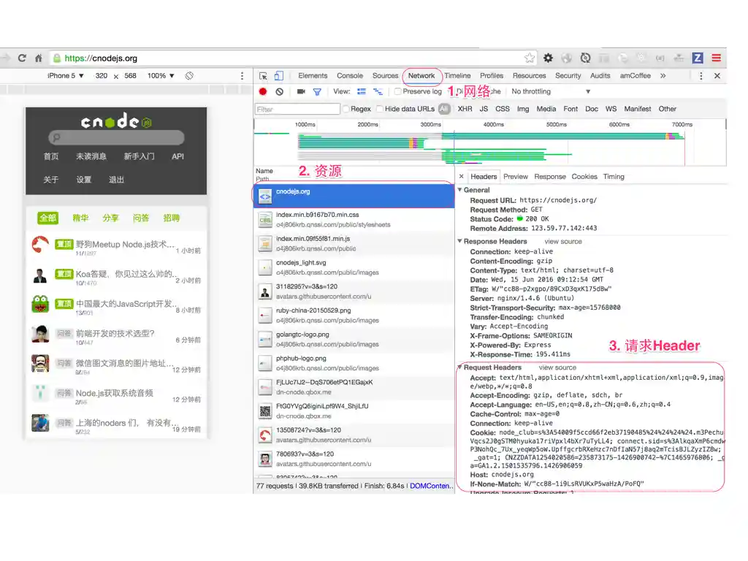Open API nav link on cnode
This screenshot has width=748, height=561.
178,156
